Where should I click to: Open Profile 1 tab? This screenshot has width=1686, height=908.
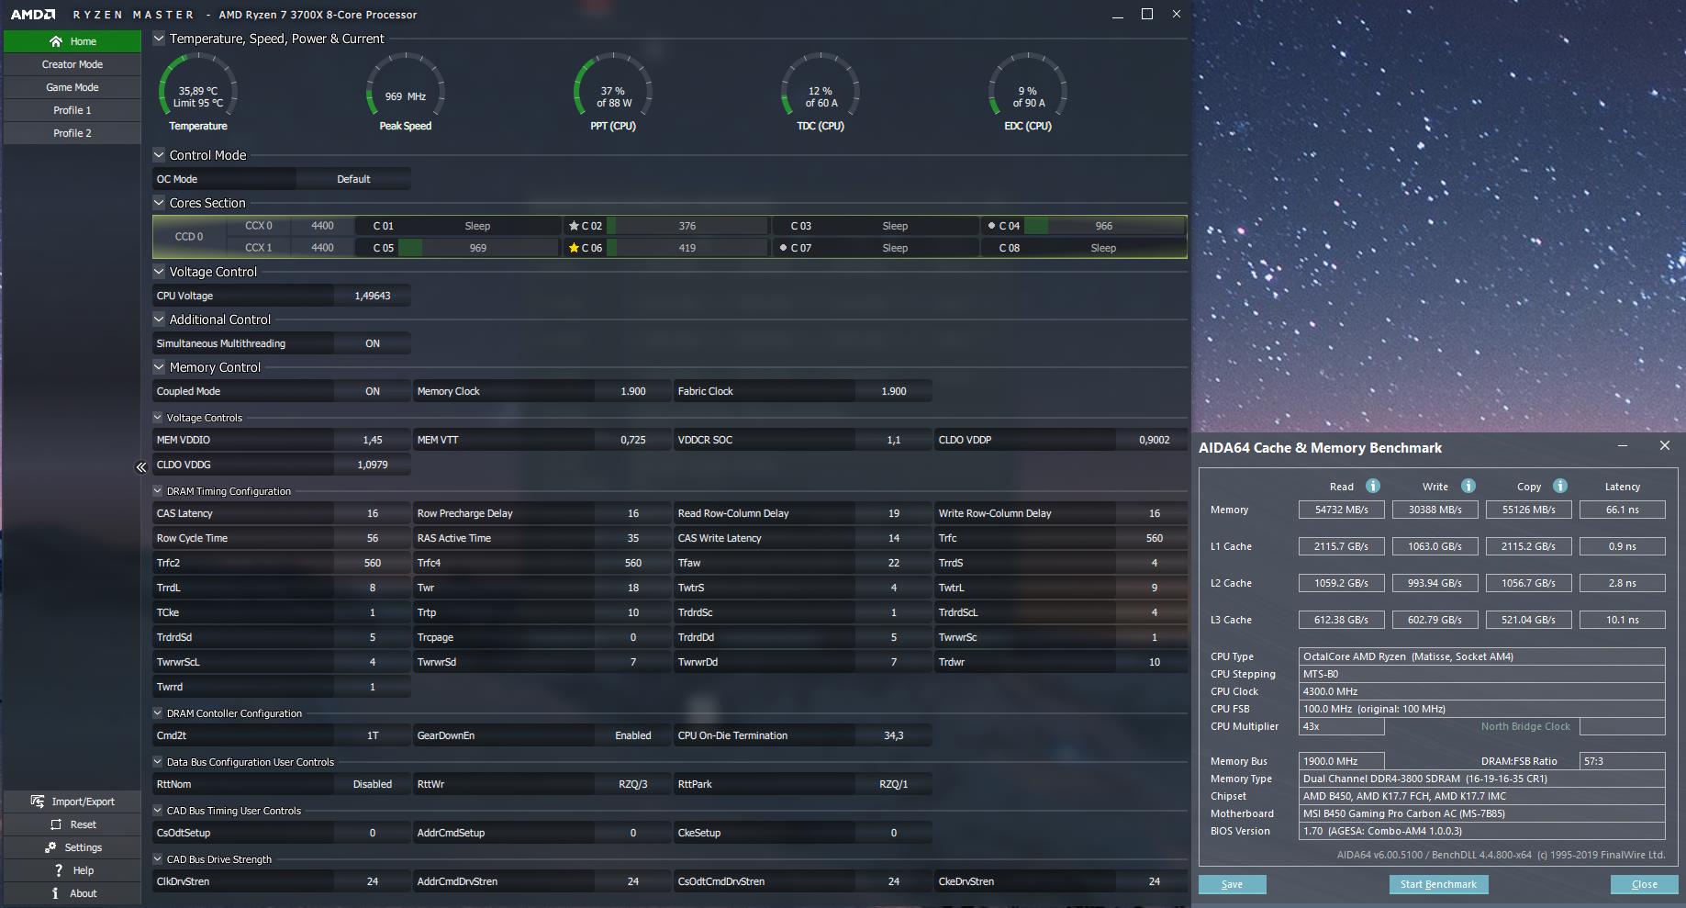73,110
